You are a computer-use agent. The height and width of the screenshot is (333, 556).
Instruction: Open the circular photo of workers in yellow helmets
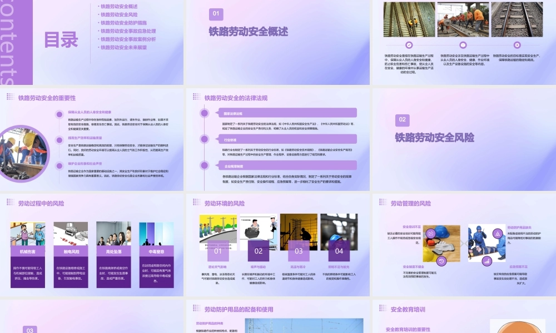(x=23, y=153)
